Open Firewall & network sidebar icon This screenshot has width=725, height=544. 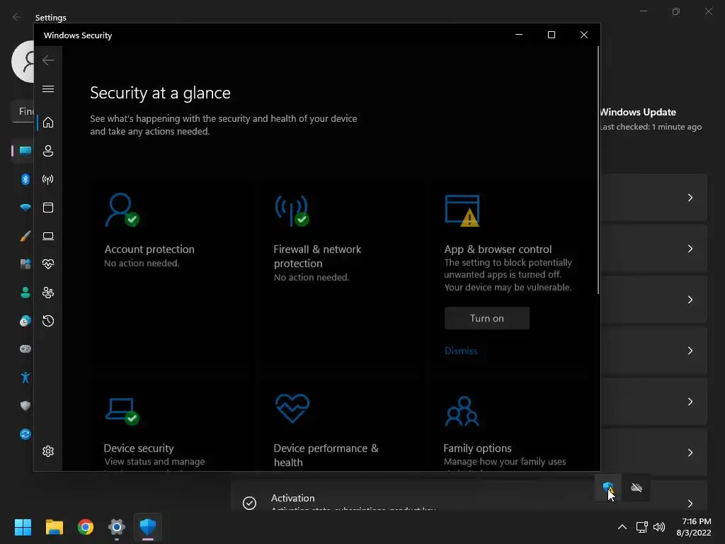tap(48, 179)
